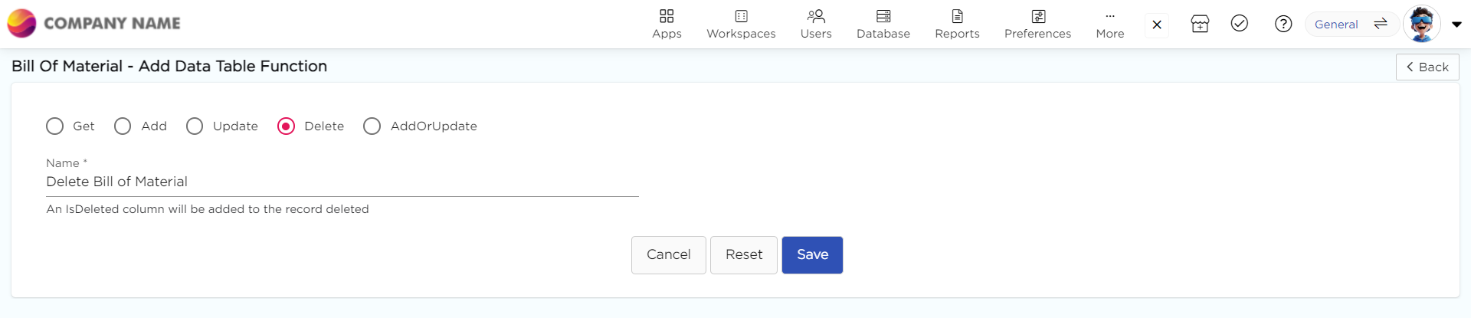The width and height of the screenshot is (1471, 318).
Task: Open the help question mark icon
Action: tap(1283, 24)
